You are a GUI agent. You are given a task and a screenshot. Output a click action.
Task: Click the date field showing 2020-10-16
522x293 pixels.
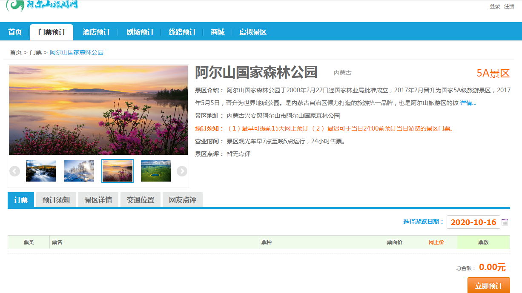point(473,222)
